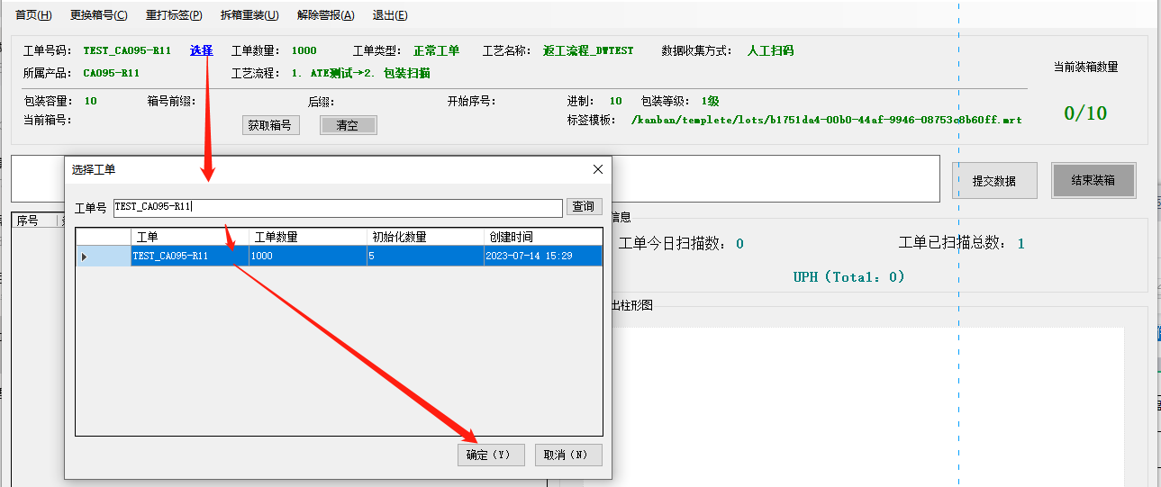Click the row selector arrow in grid
1161x487 pixels.
tap(86, 257)
